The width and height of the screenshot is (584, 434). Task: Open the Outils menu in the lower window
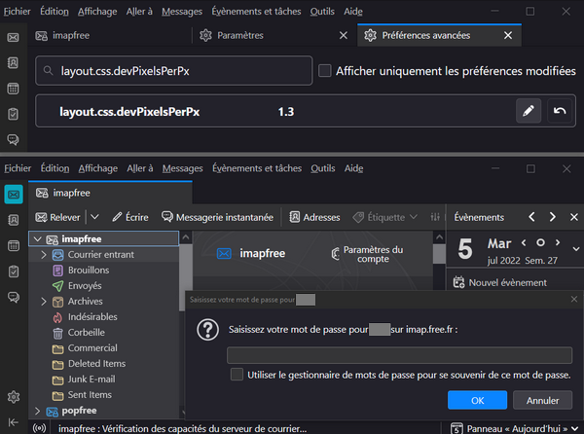[322, 168]
